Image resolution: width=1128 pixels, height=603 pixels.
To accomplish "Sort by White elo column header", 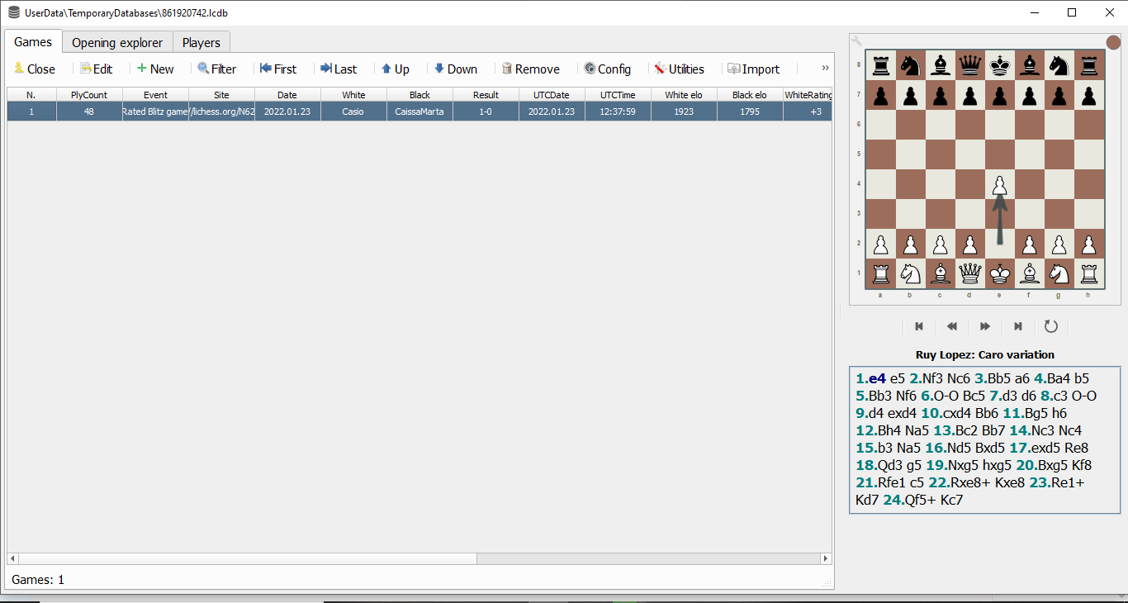I will [684, 95].
